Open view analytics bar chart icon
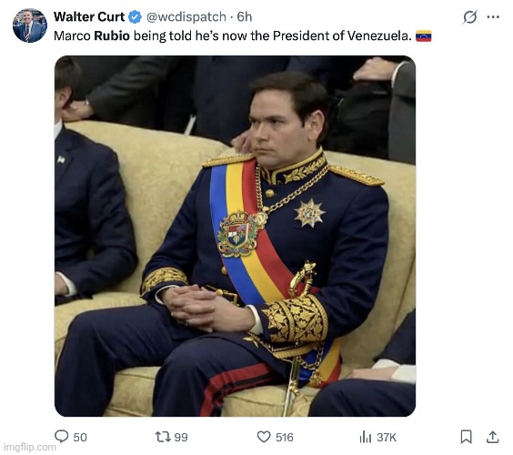Screen dimensions: 513x455 [366, 437]
